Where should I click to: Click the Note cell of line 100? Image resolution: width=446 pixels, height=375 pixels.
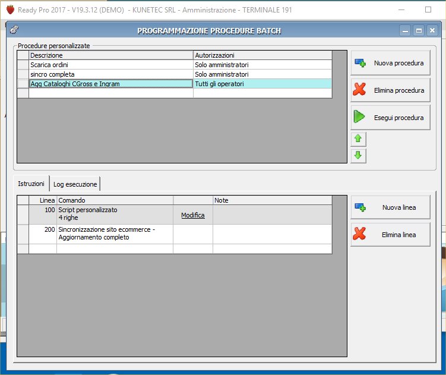[272, 215]
